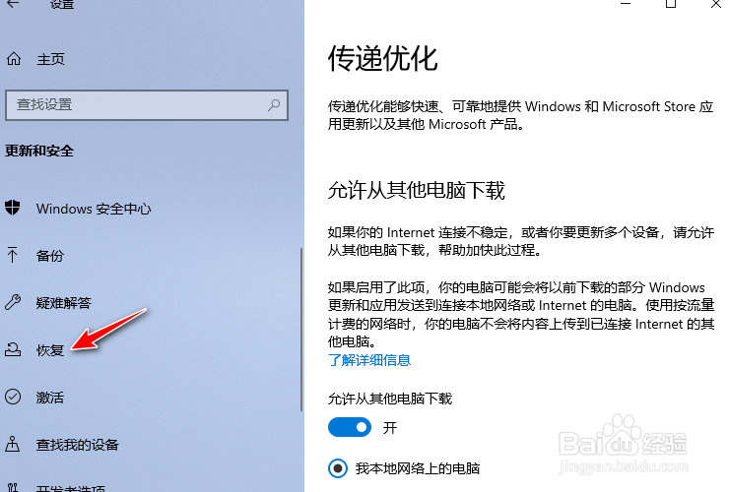Open the 恢复 settings page
This screenshot has height=492, width=729.
[49, 350]
